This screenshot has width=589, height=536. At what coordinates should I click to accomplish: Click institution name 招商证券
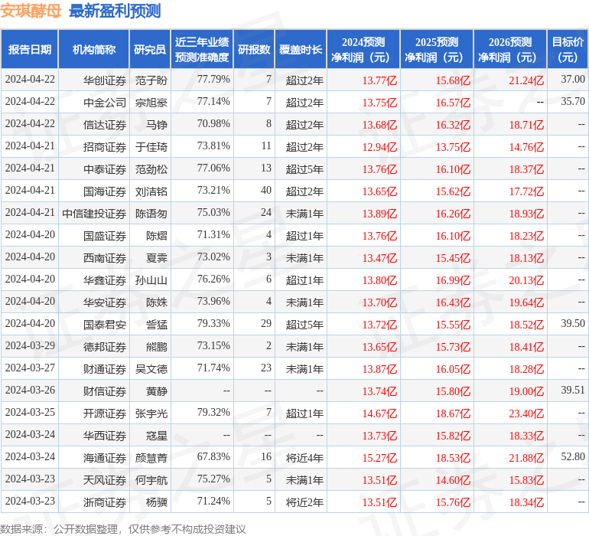[x=105, y=147]
